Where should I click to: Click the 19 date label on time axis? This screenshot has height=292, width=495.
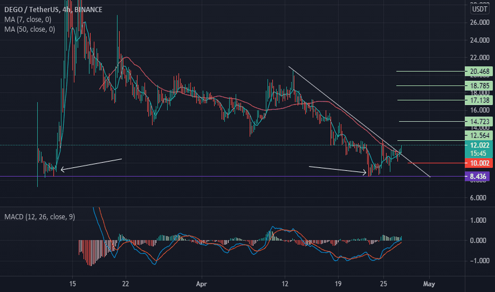click(338, 284)
